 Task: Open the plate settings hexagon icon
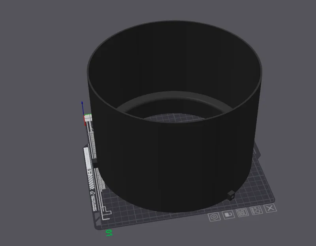(214, 217)
